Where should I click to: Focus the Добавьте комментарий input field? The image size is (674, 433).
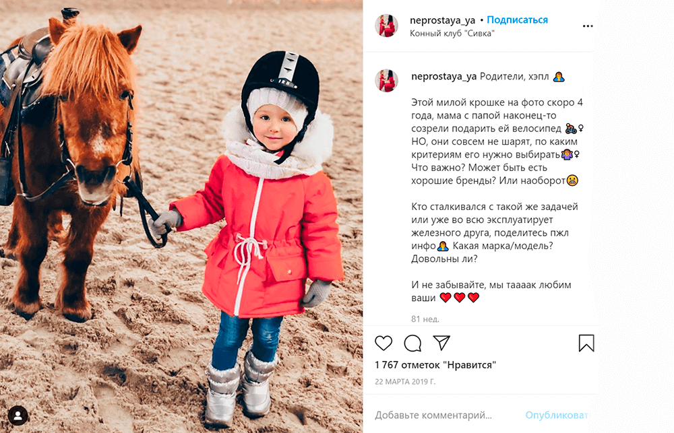pyautogui.click(x=433, y=415)
